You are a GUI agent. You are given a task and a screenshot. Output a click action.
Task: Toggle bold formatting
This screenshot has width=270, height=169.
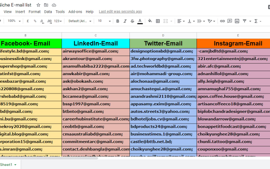pyautogui.click(x=118, y=21)
